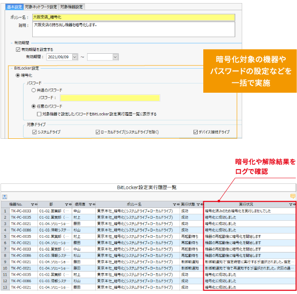297x294 pixels.
Task: Click the comment icon at the table's right
Action: coord(292,196)
